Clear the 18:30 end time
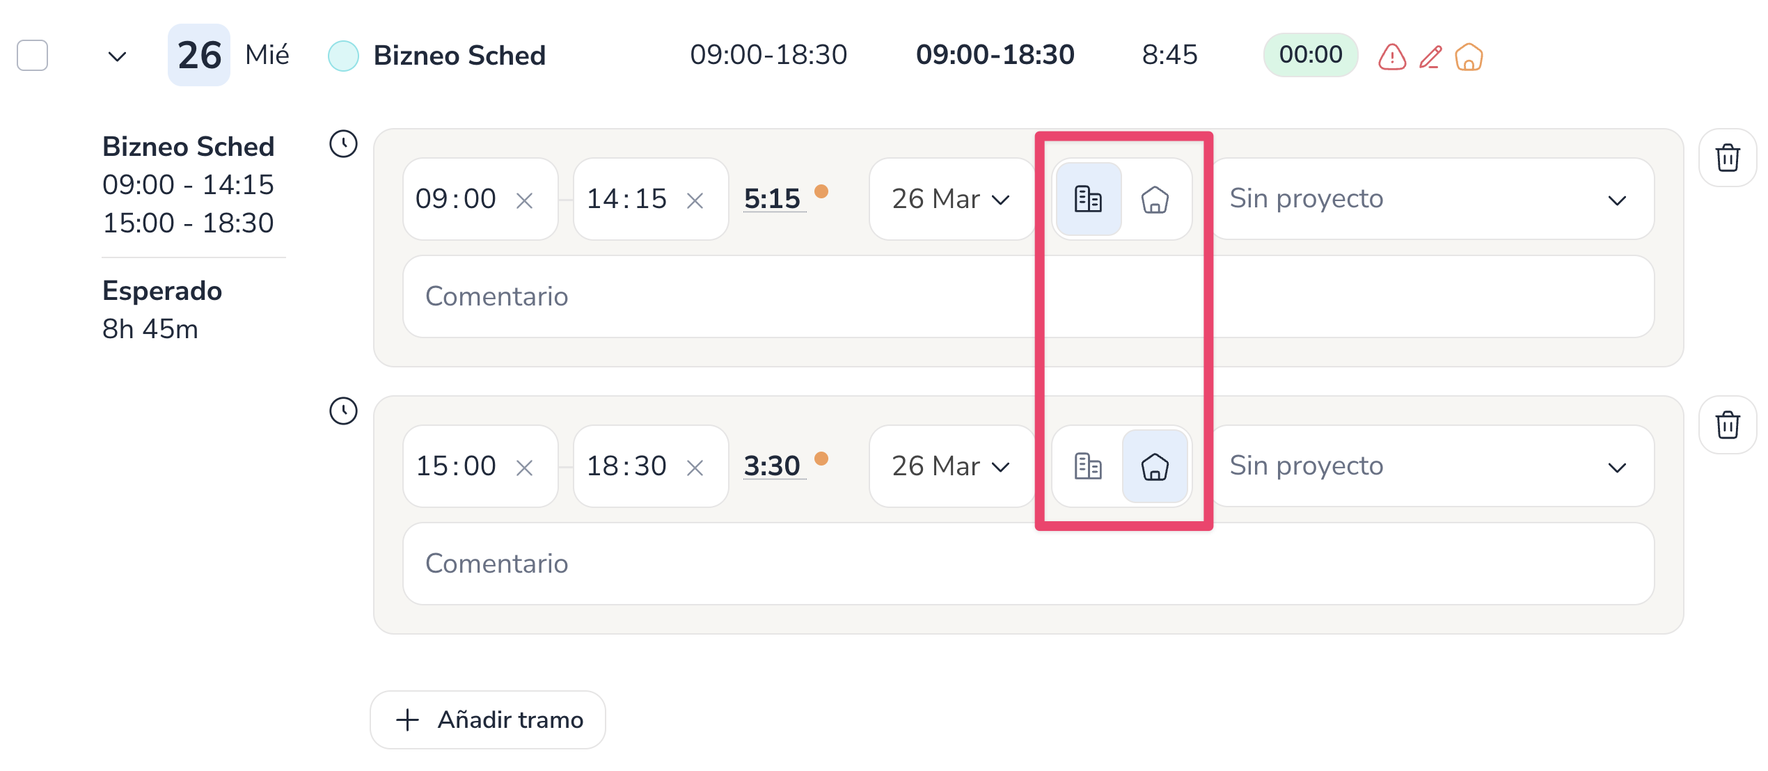The height and width of the screenshot is (771, 1768). coord(695,468)
